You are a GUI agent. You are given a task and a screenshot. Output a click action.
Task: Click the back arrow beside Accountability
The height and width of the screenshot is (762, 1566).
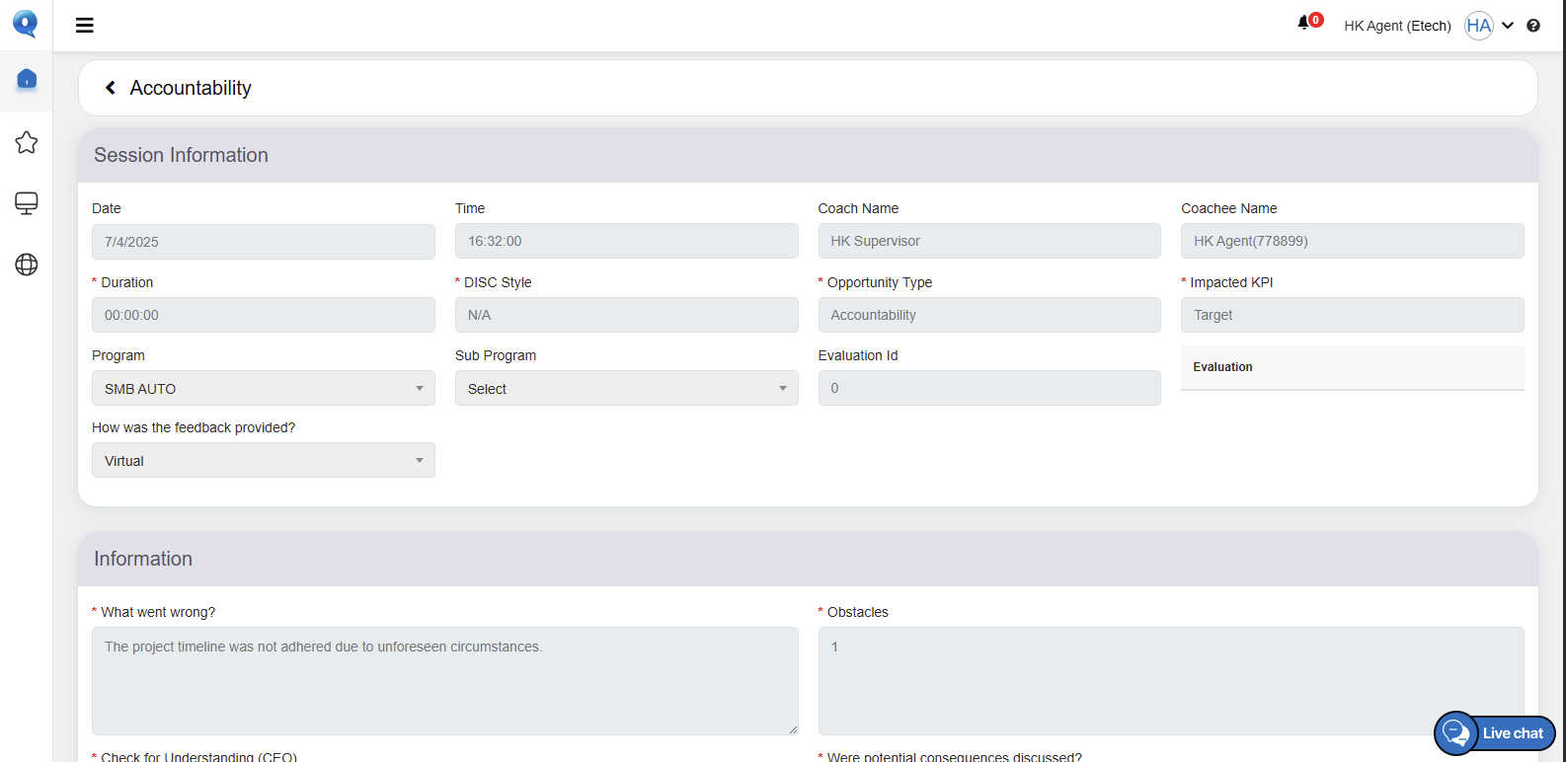[x=111, y=88]
